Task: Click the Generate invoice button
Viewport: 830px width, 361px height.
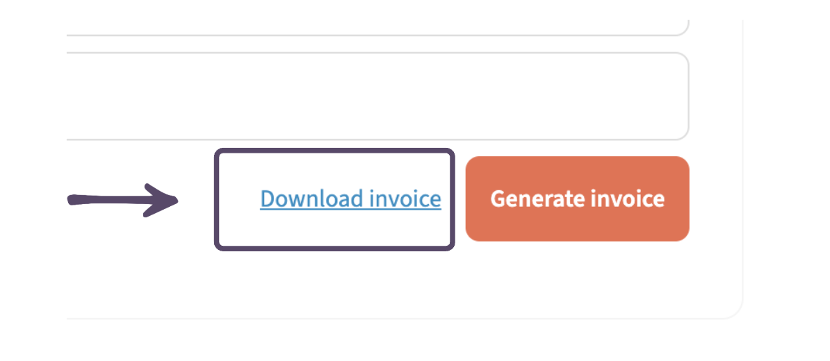Action: tap(577, 199)
